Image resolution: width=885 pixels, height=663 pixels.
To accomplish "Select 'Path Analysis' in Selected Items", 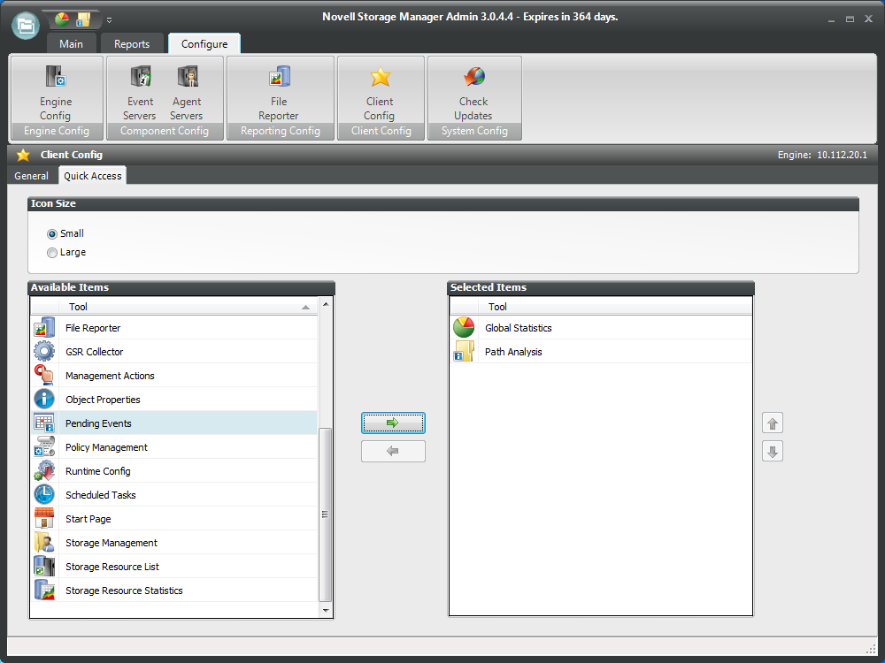I will pyautogui.click(x=513, y=352).
